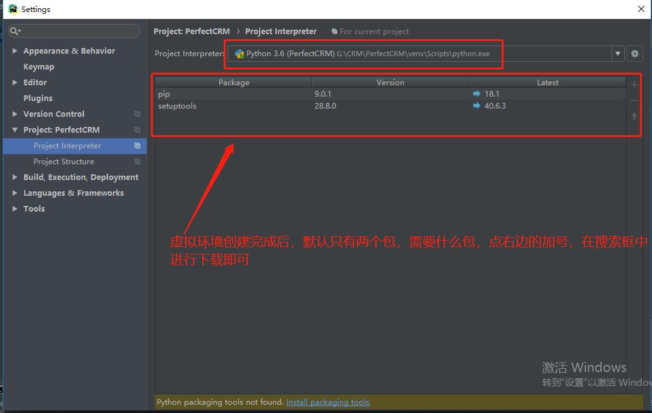Select the Tools label in sidebar
The image size is (652, 413).
tap(34, 208)
